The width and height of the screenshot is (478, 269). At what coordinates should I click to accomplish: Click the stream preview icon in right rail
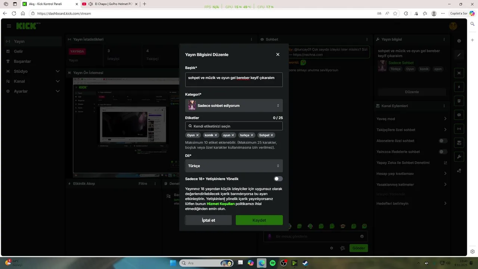coord(459,73)
